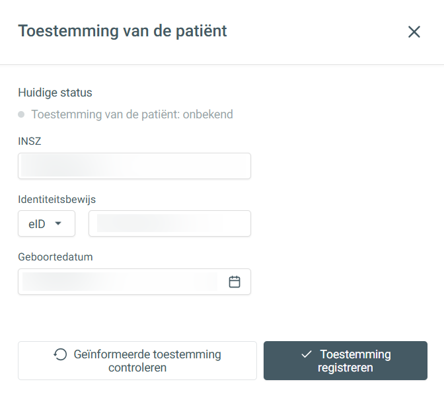This screenshot has width=444, height=396.
Task: Open the calendar date picker icon
Action: [x=235, y=282]
